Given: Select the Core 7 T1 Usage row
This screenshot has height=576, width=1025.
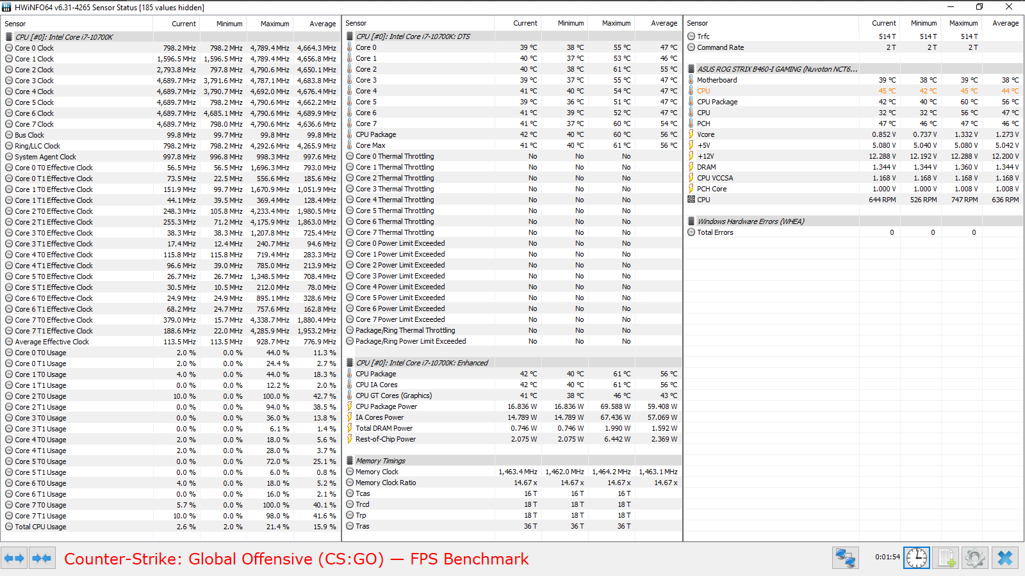Looking at the screenshot, I should 171,516.
